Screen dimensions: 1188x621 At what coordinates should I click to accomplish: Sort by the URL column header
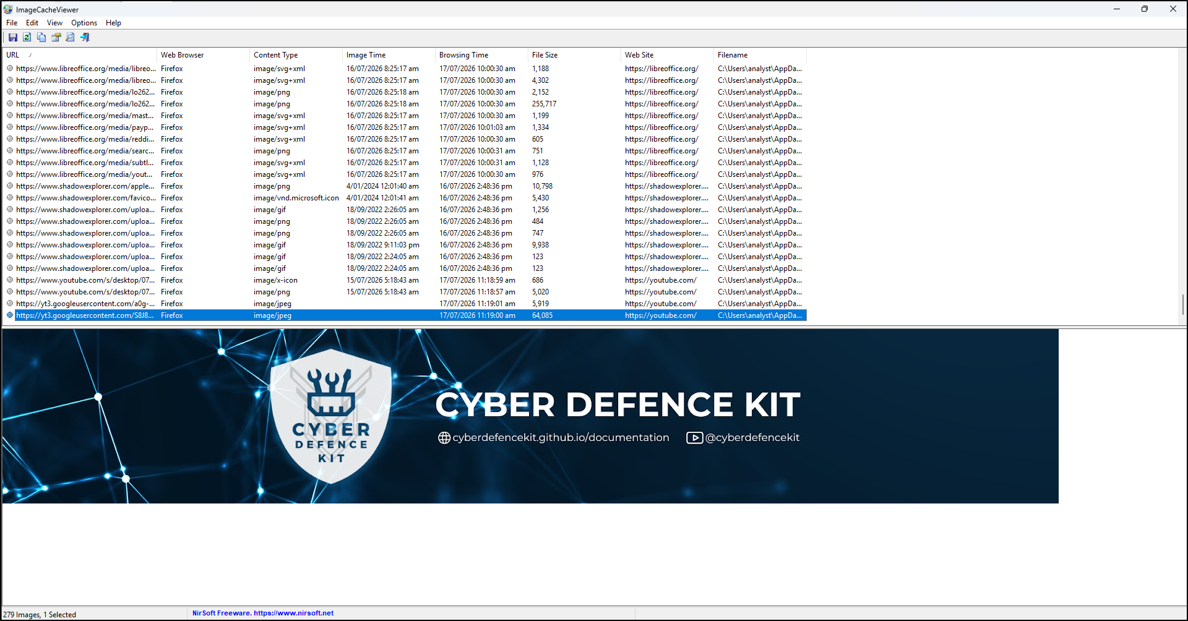80,55
